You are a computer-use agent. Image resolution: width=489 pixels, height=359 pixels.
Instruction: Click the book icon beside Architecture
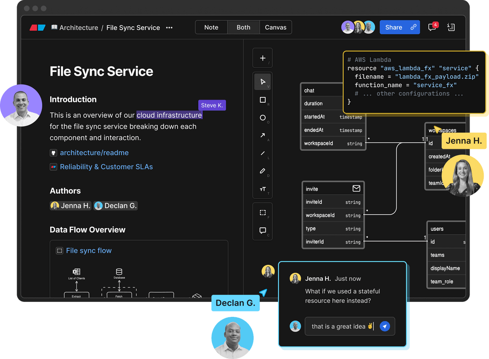click(x=54, y=27)
